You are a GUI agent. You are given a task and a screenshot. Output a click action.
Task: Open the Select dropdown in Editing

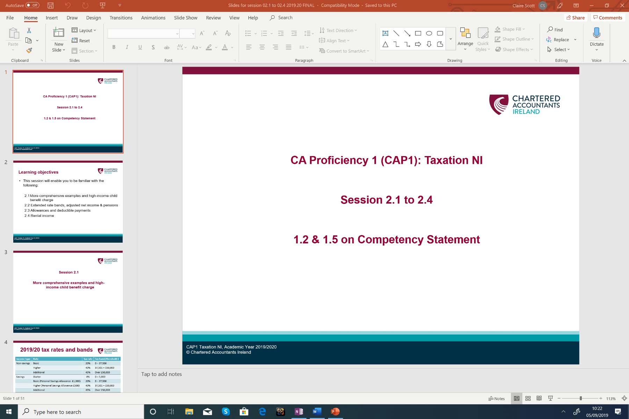click(x=559, y=50)
